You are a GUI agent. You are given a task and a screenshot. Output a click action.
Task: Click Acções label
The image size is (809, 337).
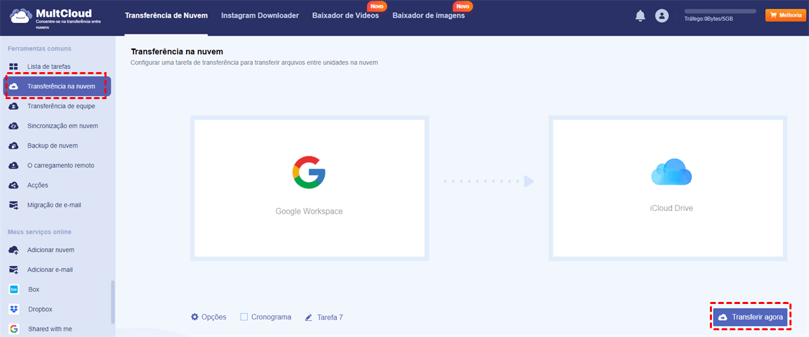click(38, 185)
